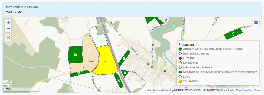The width and height of the screenshot is (264, 95).
Task: Click the pale Soja legend swatch
Action: (180, 77)
